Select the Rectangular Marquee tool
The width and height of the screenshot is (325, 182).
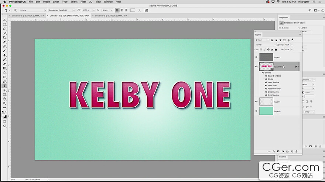(x=4, y=25)
